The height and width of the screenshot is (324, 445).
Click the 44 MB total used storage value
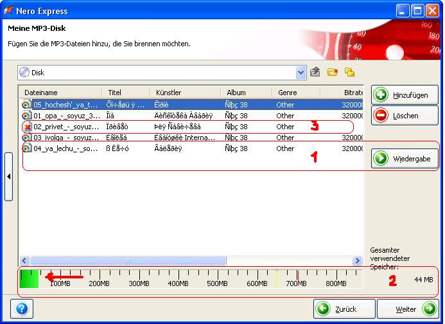point(424,280)
